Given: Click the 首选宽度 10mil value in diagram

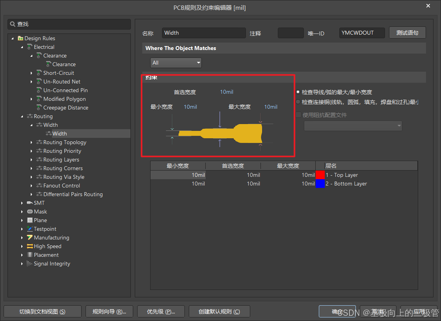Looking at the screenshot, I should [x=227, y=92].
